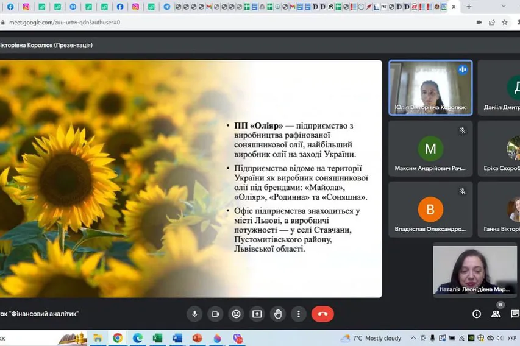Screen dimensions: 520x346
Task: Click the share this page icon
Action: pos(492,22)
